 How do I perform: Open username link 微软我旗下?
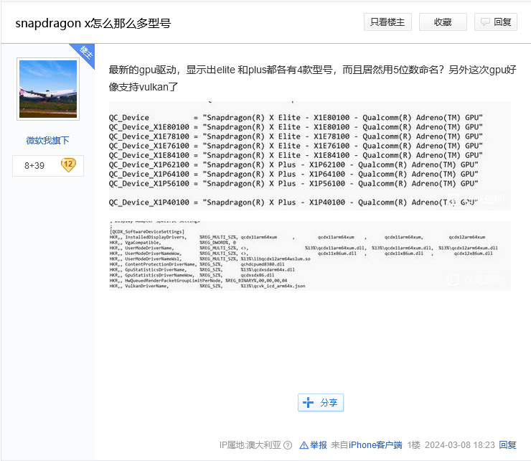pyautogui.click(x=48, y=140)
